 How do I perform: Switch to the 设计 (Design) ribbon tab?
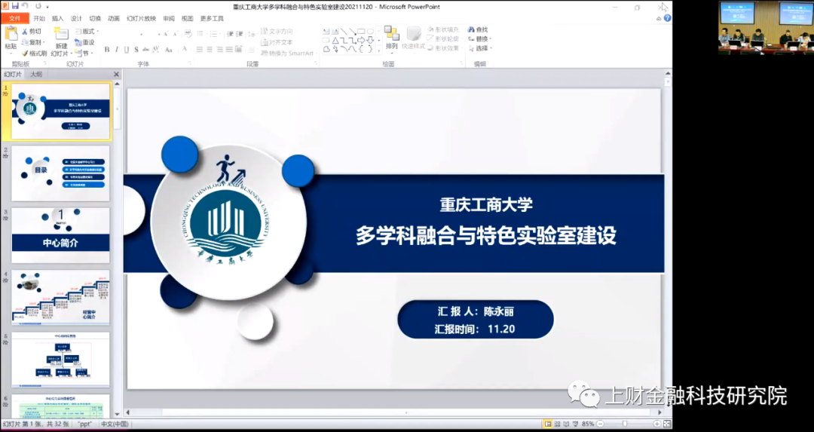[76, 18]
